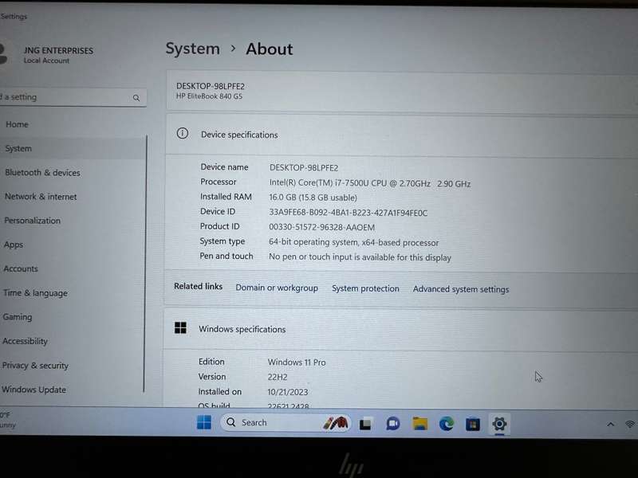Open Apps settings
Viewport: 638px width, 478px height.
[x=14, y=245]
